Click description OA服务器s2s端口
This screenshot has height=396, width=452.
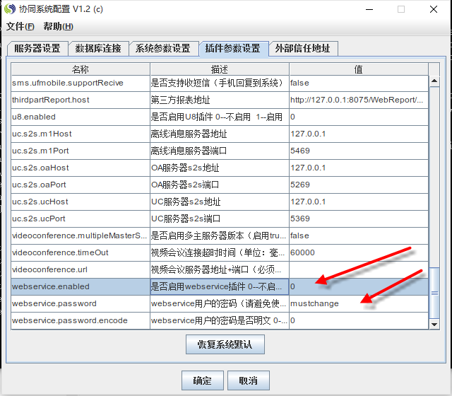(220, 185)
